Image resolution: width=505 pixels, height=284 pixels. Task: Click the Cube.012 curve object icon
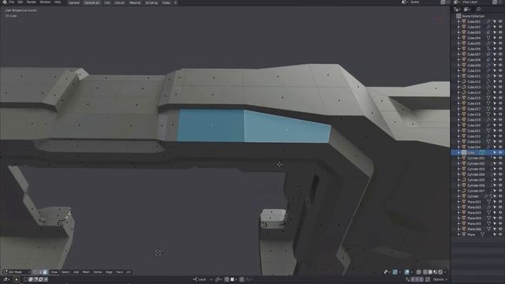tap(464, 81)
